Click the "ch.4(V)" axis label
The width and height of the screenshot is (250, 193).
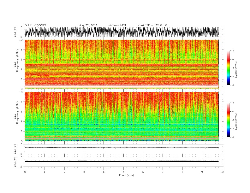(x=15, y=162)
